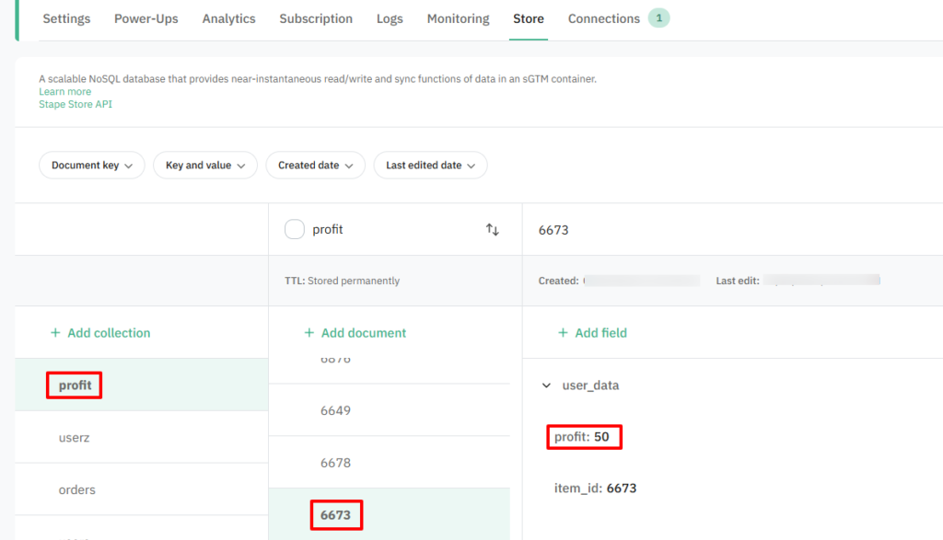943x540 pixels.
Task: Open the Document key filter dropdown
Action: tap(92, 166)
